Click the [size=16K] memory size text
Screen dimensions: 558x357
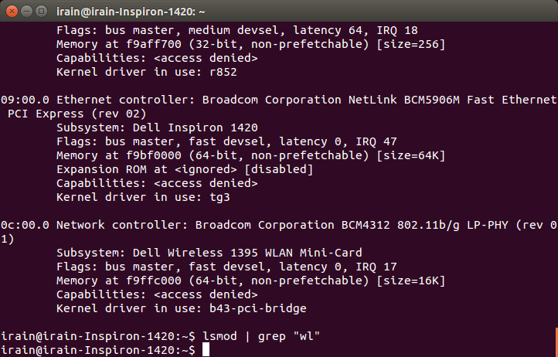click(410, 280)
